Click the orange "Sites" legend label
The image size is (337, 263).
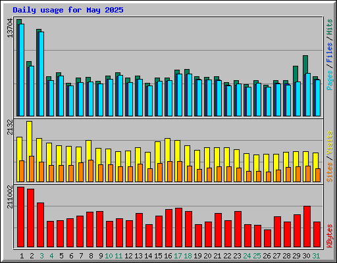tap(330, 172)
